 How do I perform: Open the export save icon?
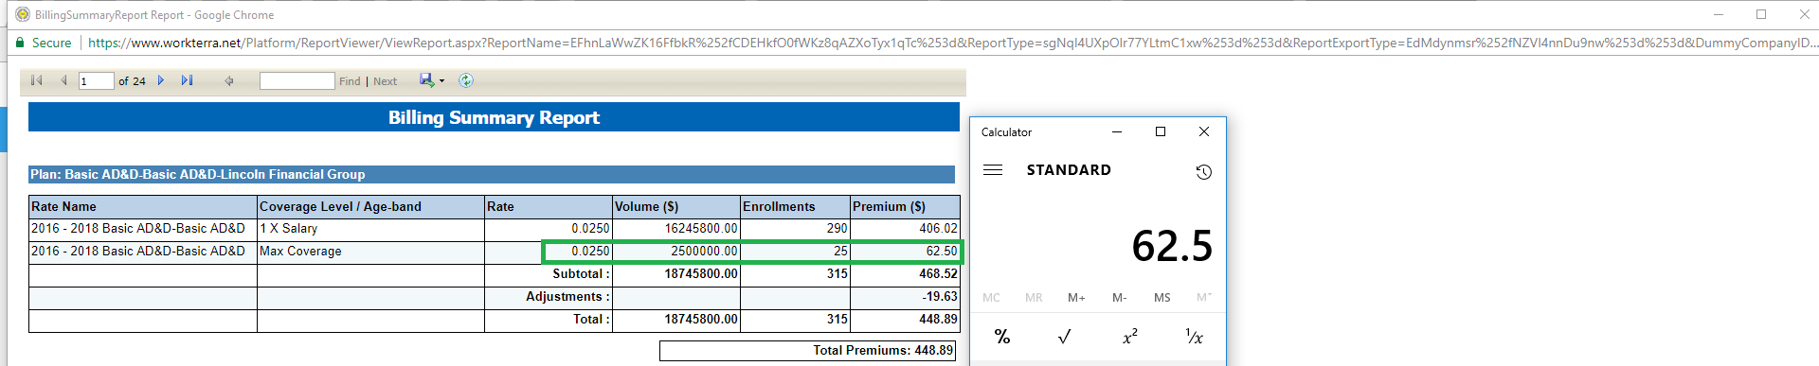[426, 80]
